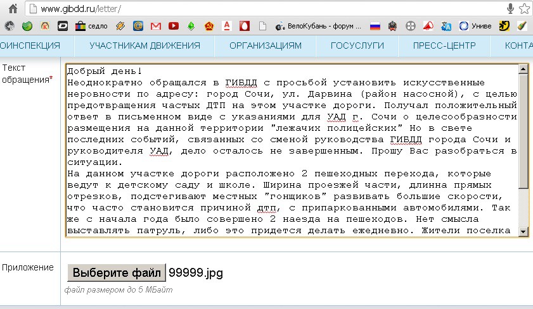Activate voice search microphone icon
This screenshot has height=309, width=533.
tap(510, 9)
